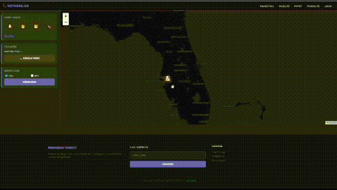The width and height of the screenshot is (337, 190).
Task: Open the Login nav item
Action: point(328,6)
